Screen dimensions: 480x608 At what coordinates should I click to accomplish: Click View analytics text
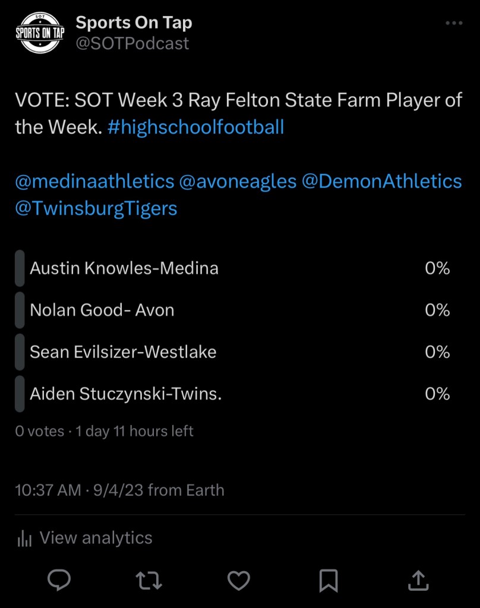point(96,538)
